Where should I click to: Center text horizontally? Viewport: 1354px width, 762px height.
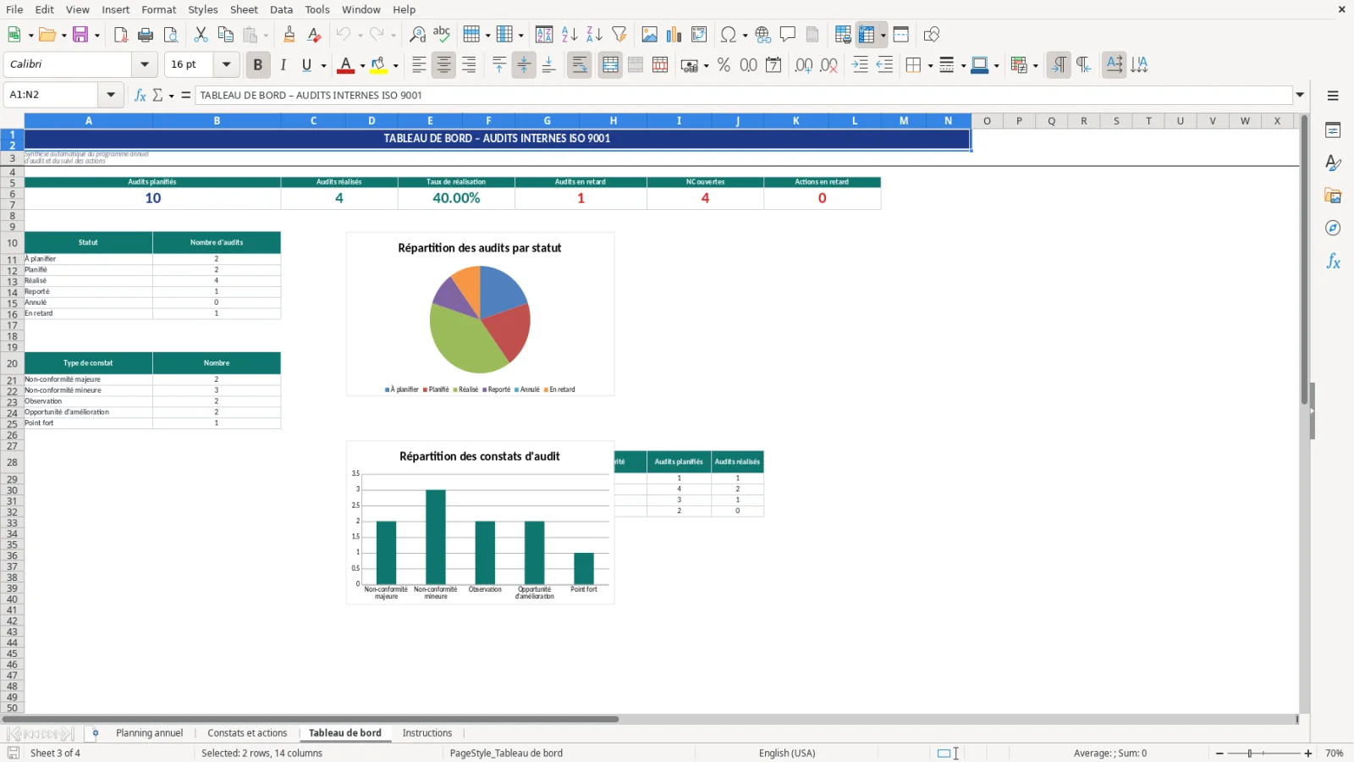[443, 65]
